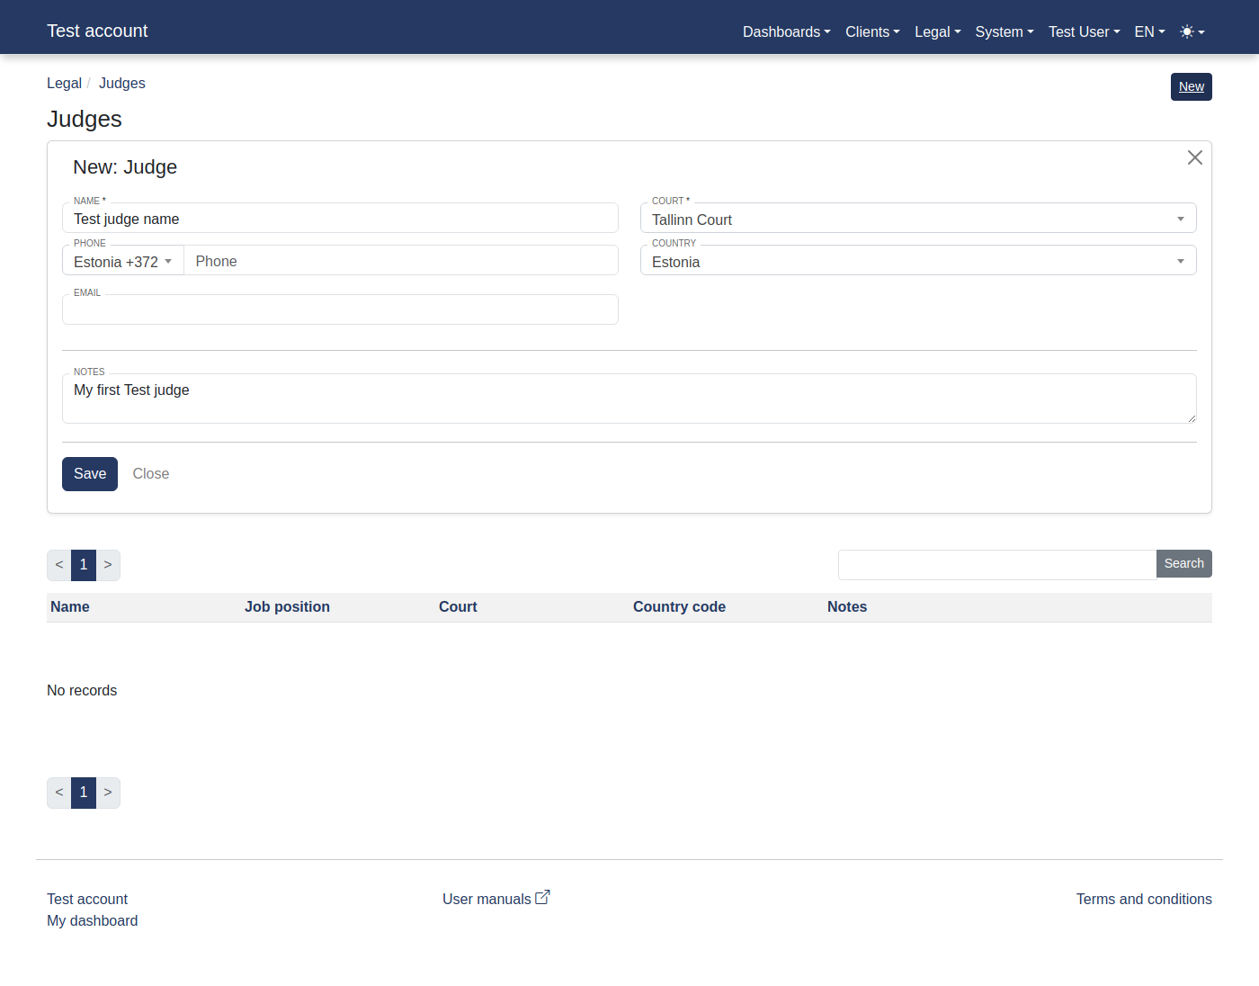1259x986 pixels.
Task: Click the New button
Action: click(1191, 87)
